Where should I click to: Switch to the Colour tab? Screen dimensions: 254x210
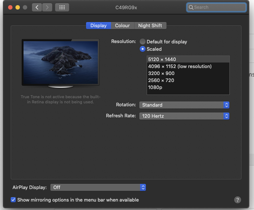pos(122,26)
